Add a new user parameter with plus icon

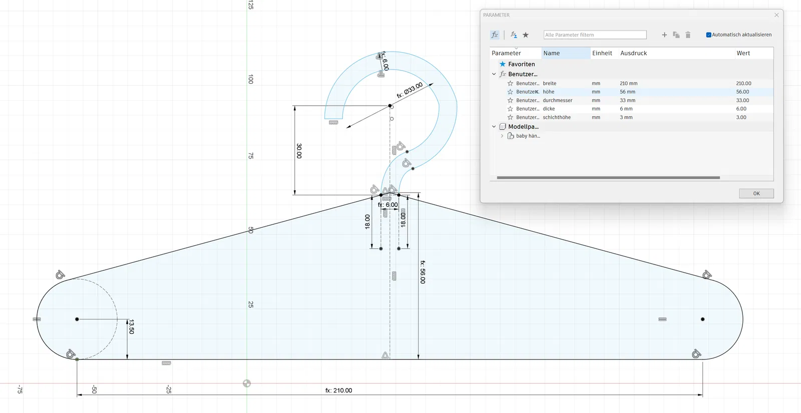pyautogui.click(x=664, y=35)
